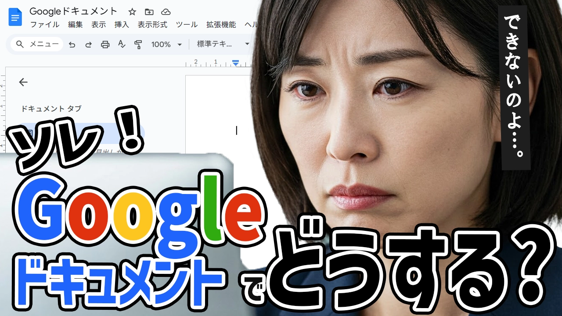
Task: Open the ファイル menu
Action: (x=44, y=25)
